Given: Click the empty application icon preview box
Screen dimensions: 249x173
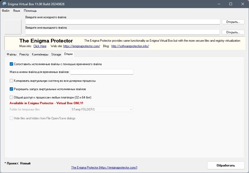Looking at the screenshot, I should point(13,27).
